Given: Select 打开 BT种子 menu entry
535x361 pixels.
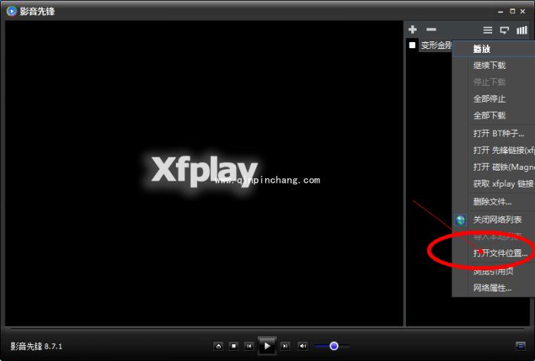Looking at the screenshot, I should [x=498, y=133].
